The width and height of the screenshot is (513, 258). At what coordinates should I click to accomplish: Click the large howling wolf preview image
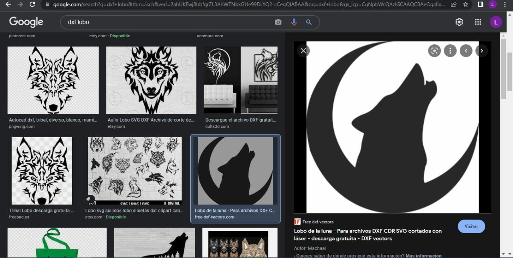pyautogui.click(x=393, y=127)
